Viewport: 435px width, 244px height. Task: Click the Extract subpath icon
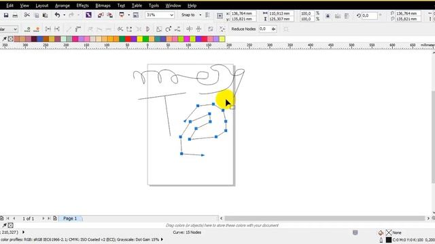point(139,29)
